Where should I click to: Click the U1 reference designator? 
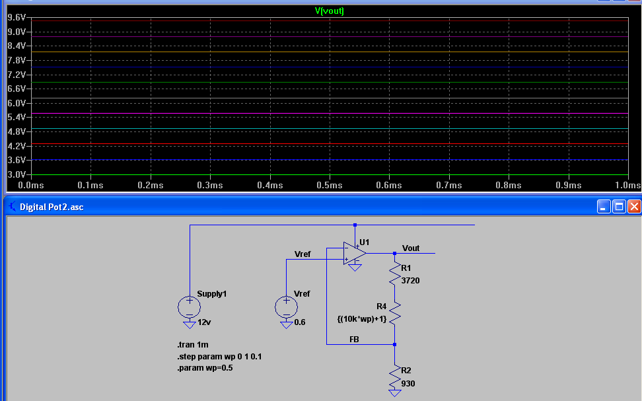tap(364, 242)
